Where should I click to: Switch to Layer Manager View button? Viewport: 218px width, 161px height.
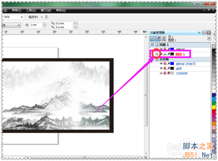(x=163, y=39)
